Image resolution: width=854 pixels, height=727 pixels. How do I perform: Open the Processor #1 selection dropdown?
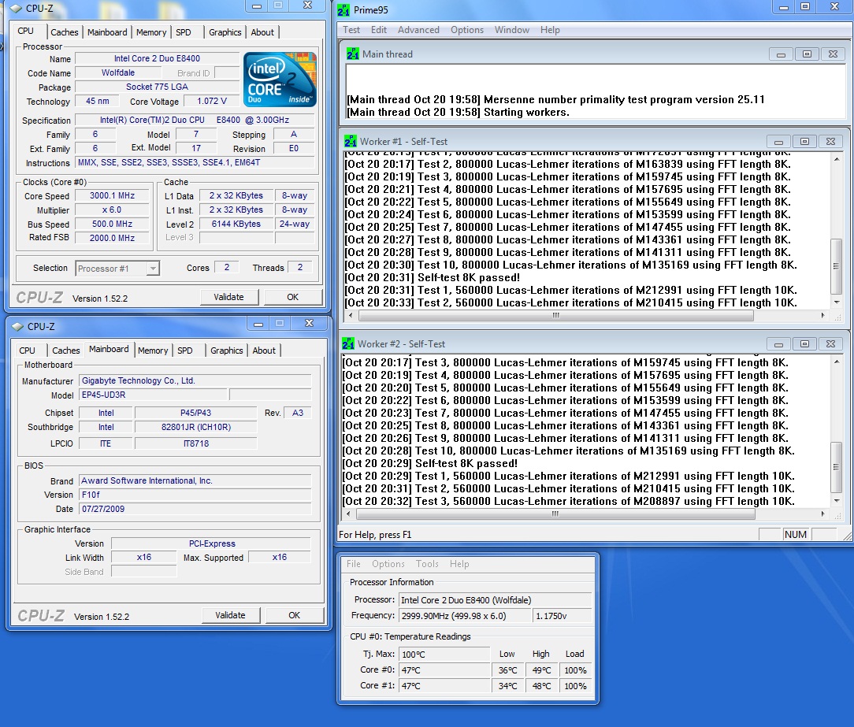coord(153,269)
